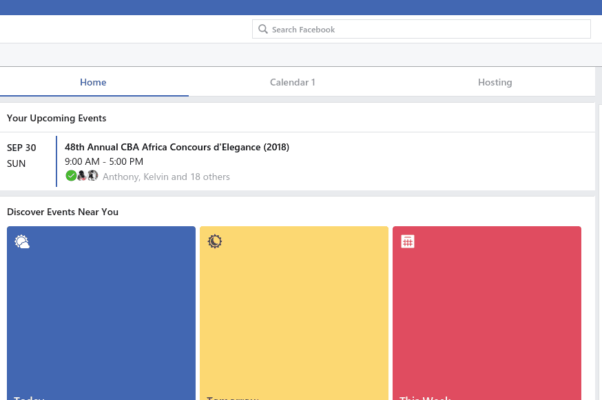Screen dimensions: 602x400
Task: Click the green Going checkmark icon
Action: [x=71, y=176]
